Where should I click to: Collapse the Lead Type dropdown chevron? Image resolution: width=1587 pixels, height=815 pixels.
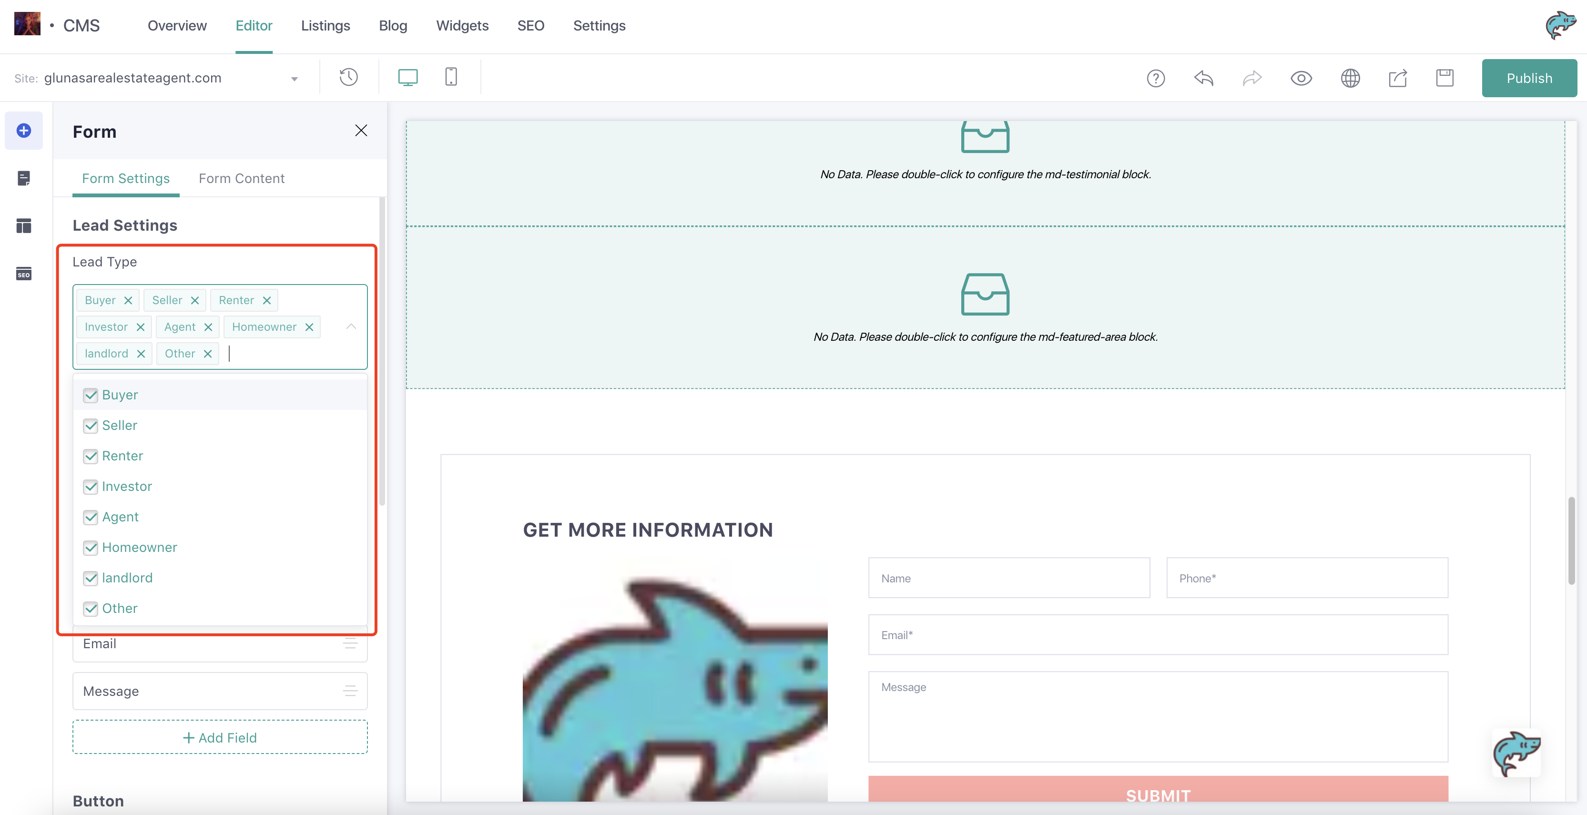351,326
